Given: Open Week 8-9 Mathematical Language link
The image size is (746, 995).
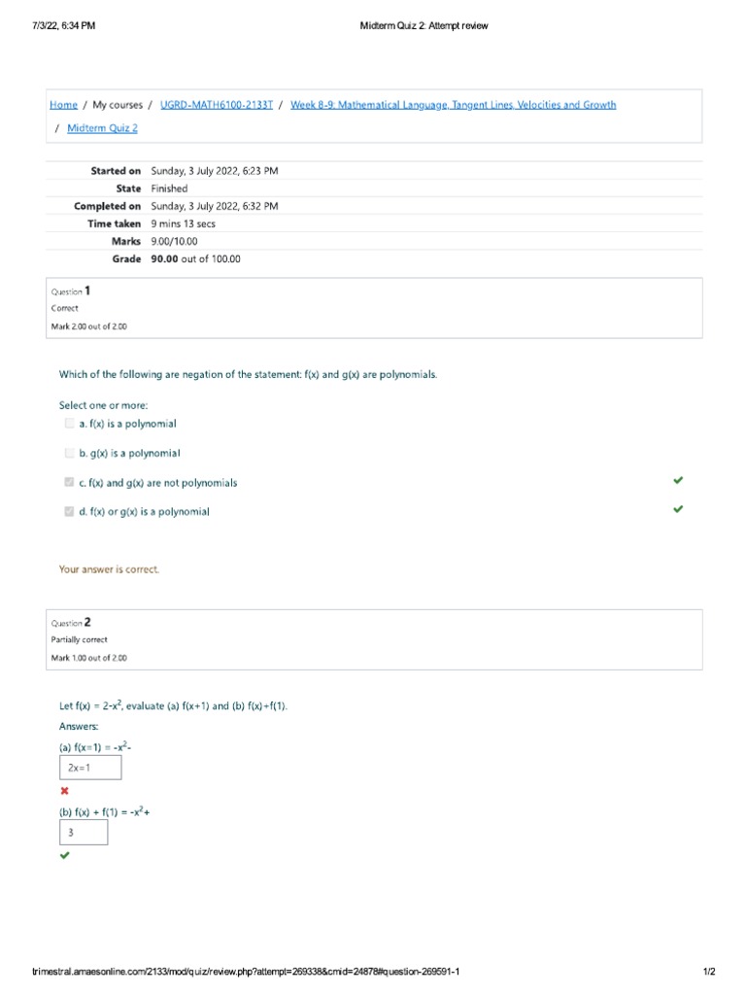Looking at the screenshot, I should (x=453, y=105).
